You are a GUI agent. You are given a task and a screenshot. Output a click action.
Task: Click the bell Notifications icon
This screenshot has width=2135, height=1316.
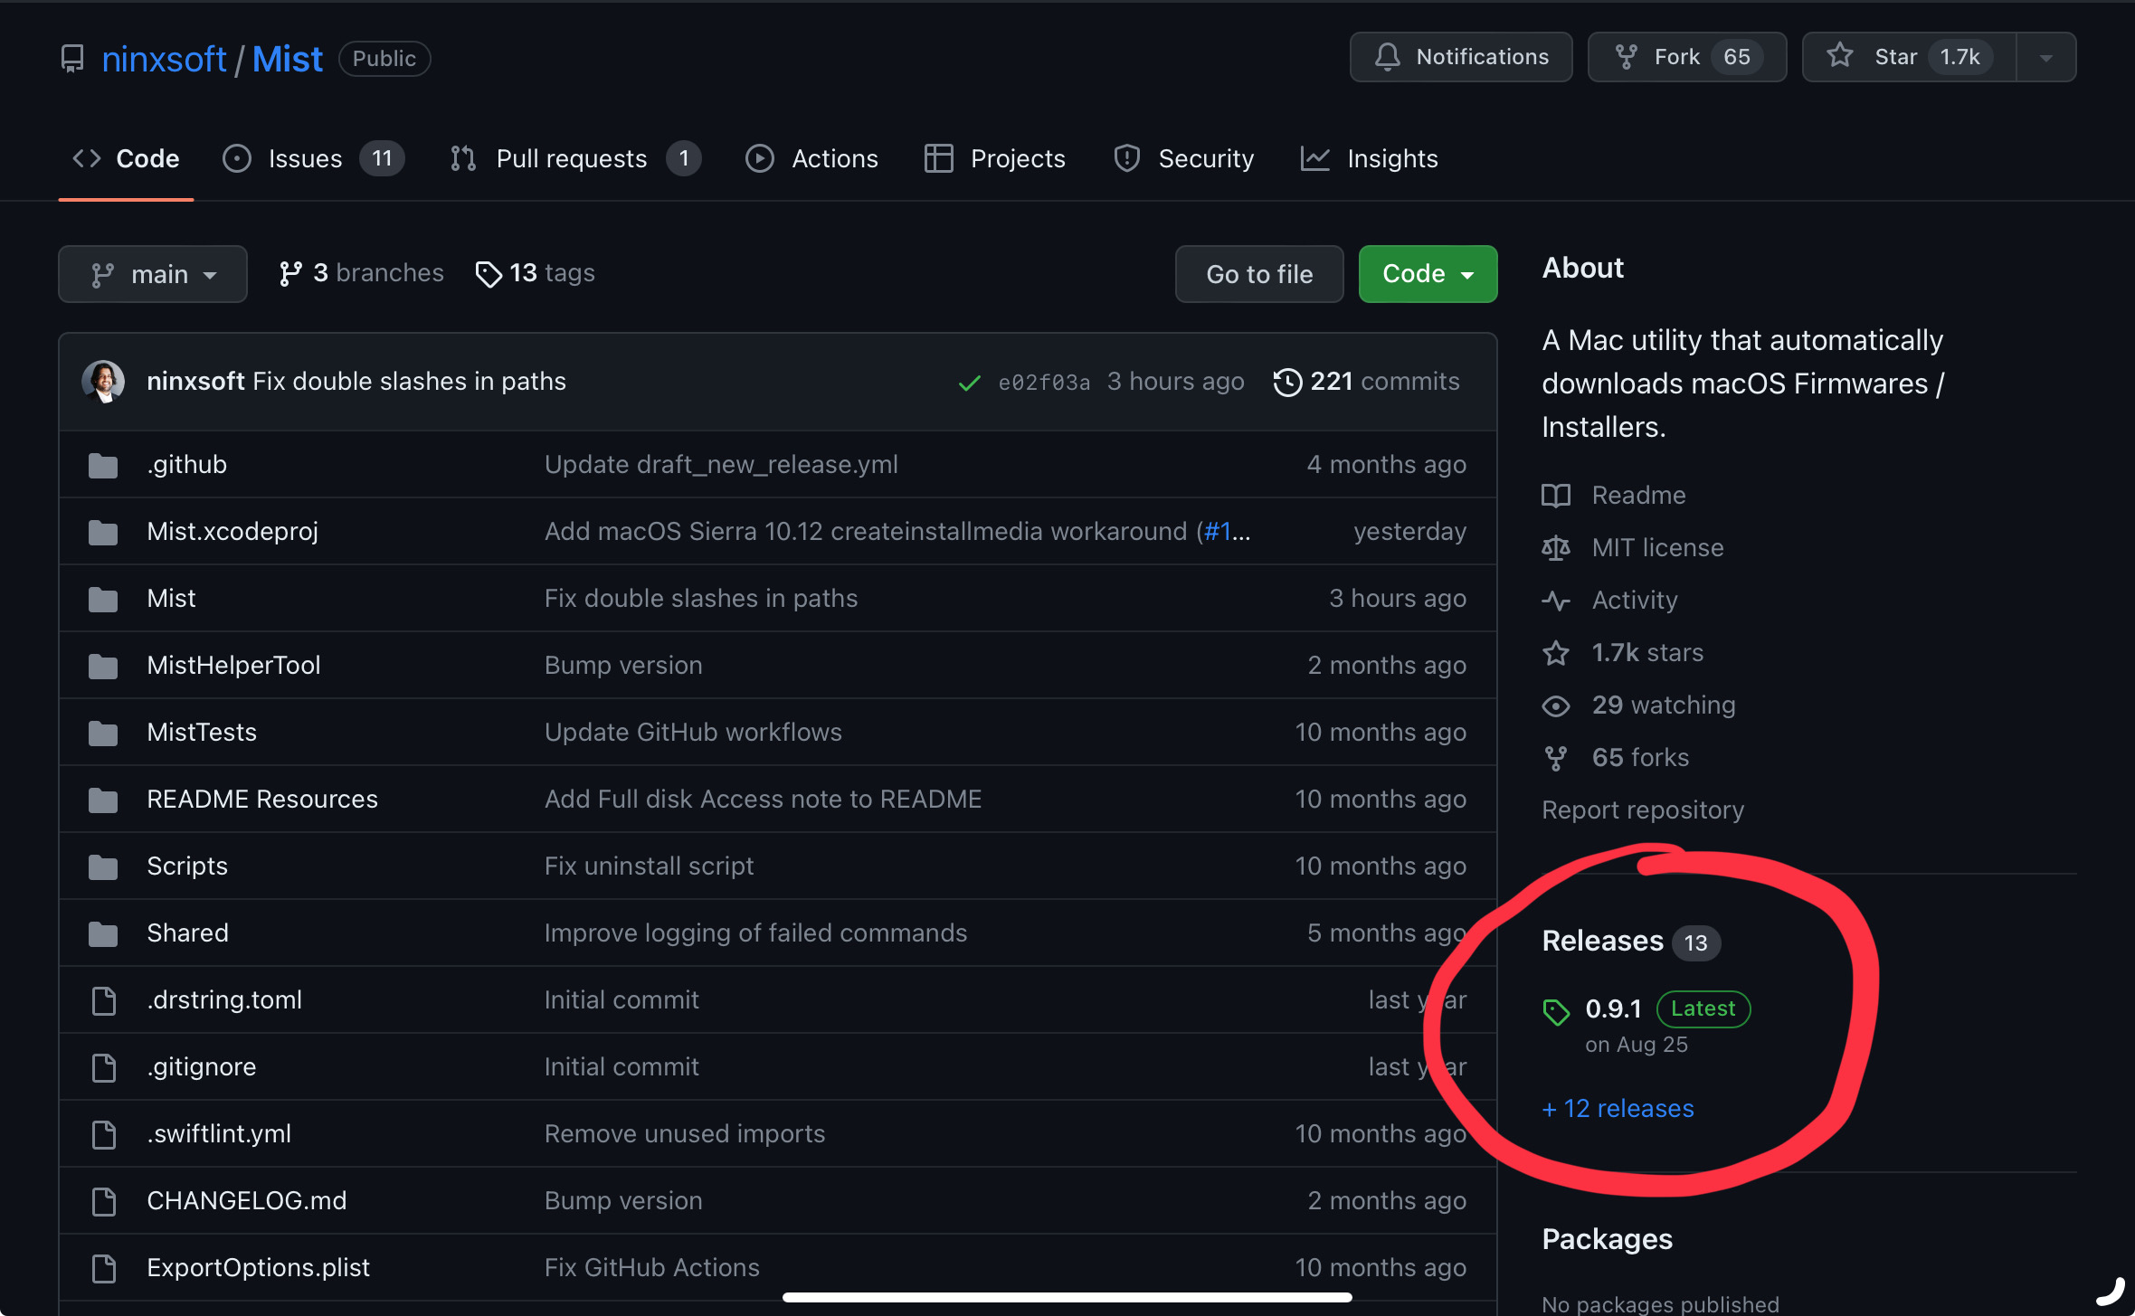(1388, 57)
